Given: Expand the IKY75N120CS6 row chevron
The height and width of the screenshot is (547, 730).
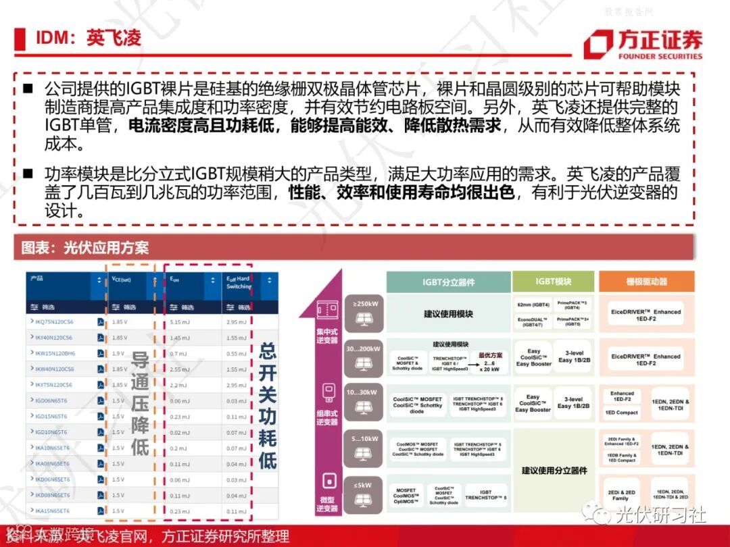Looking at the screenshot, I should (x=32, y=385).
